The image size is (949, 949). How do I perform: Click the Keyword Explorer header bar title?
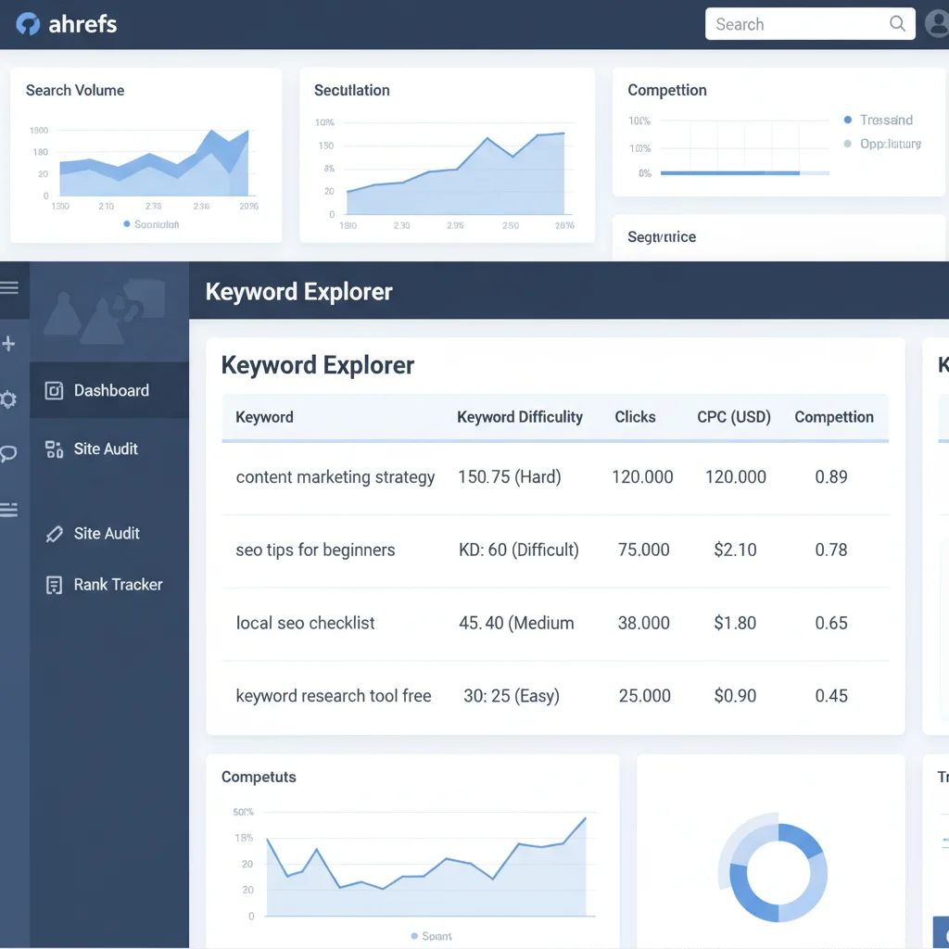point(299,292)
